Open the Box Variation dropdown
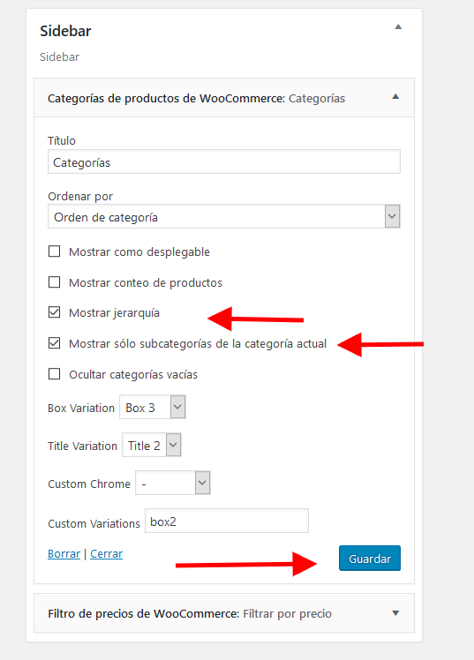Image resolution: width=474 pixels, height=660 pixels. pos(153,407)
